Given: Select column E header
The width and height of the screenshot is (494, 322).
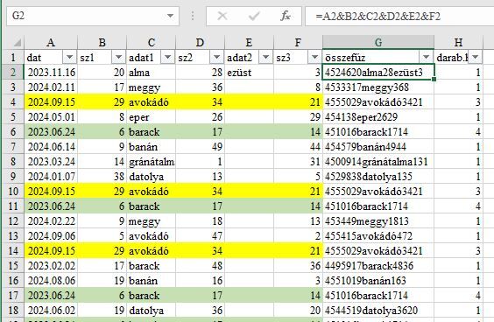Looking at the screenshot, I should (249, 42).
